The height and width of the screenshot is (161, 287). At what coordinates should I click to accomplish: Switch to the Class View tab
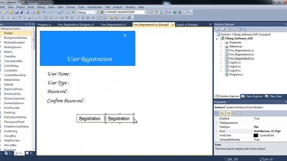point(273,97)
